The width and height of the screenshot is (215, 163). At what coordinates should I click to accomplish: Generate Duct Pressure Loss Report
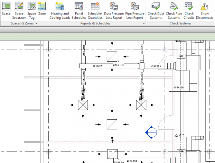[x=114, y=11]
